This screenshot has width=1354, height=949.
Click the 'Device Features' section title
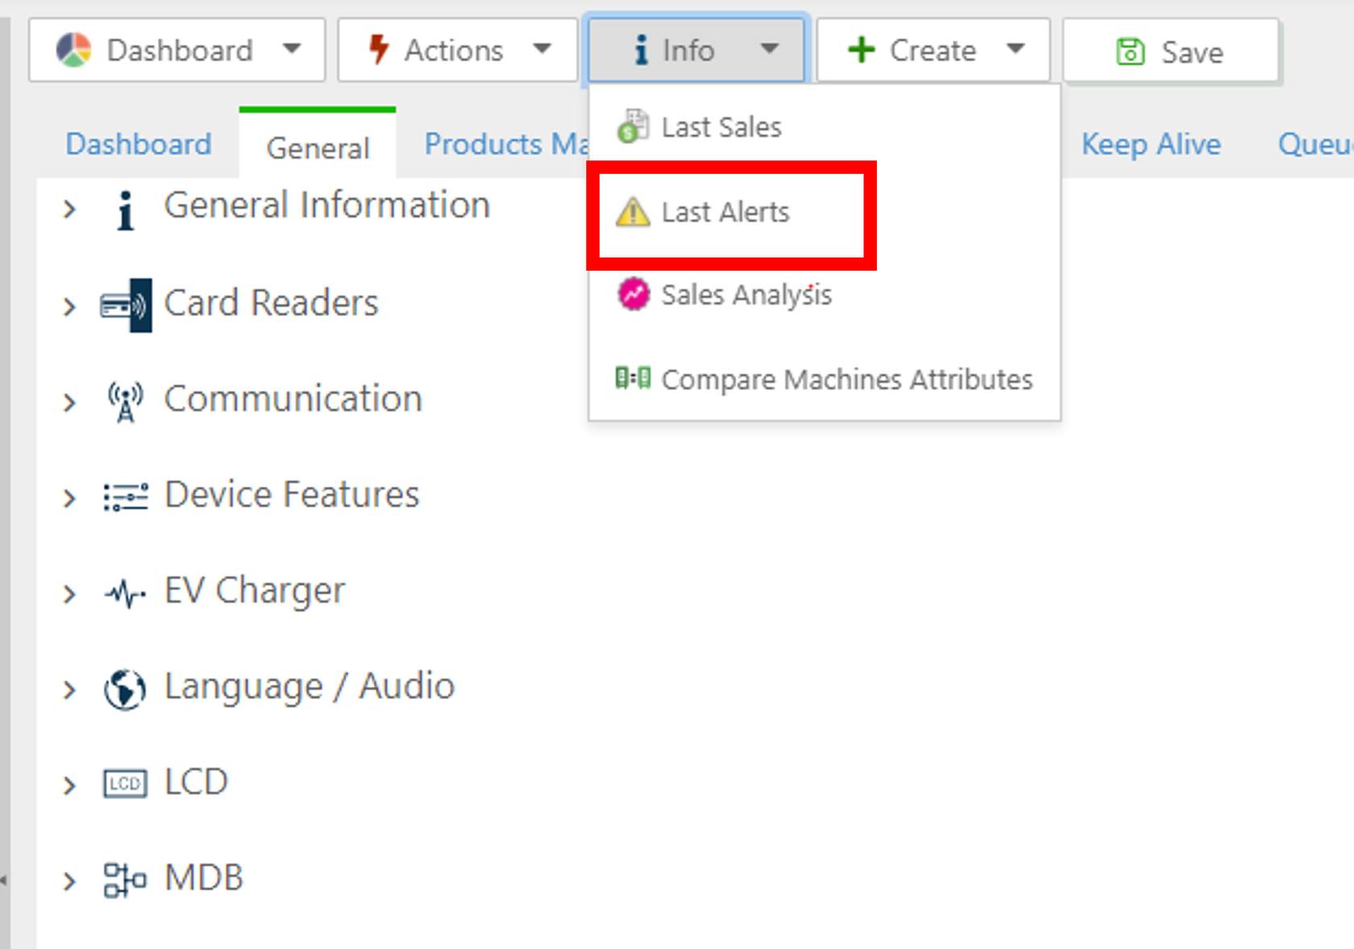pyautogui.click(x=292, y=495)
